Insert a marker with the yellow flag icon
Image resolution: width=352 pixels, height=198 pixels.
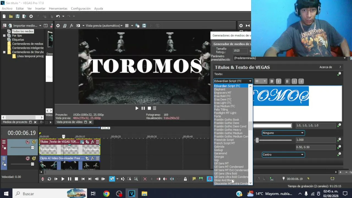click(194, 179)
